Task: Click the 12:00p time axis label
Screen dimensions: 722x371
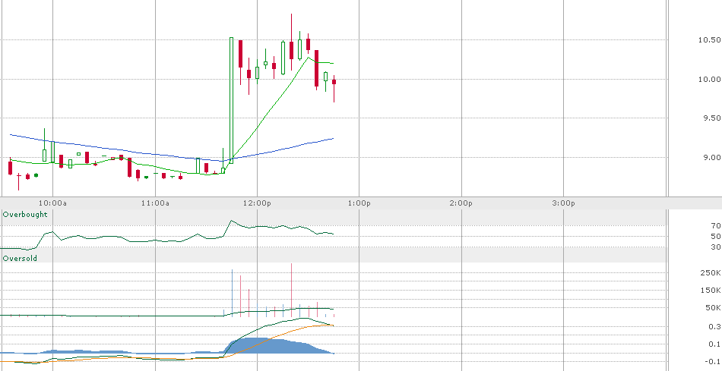Action: [x=258, y=203]
